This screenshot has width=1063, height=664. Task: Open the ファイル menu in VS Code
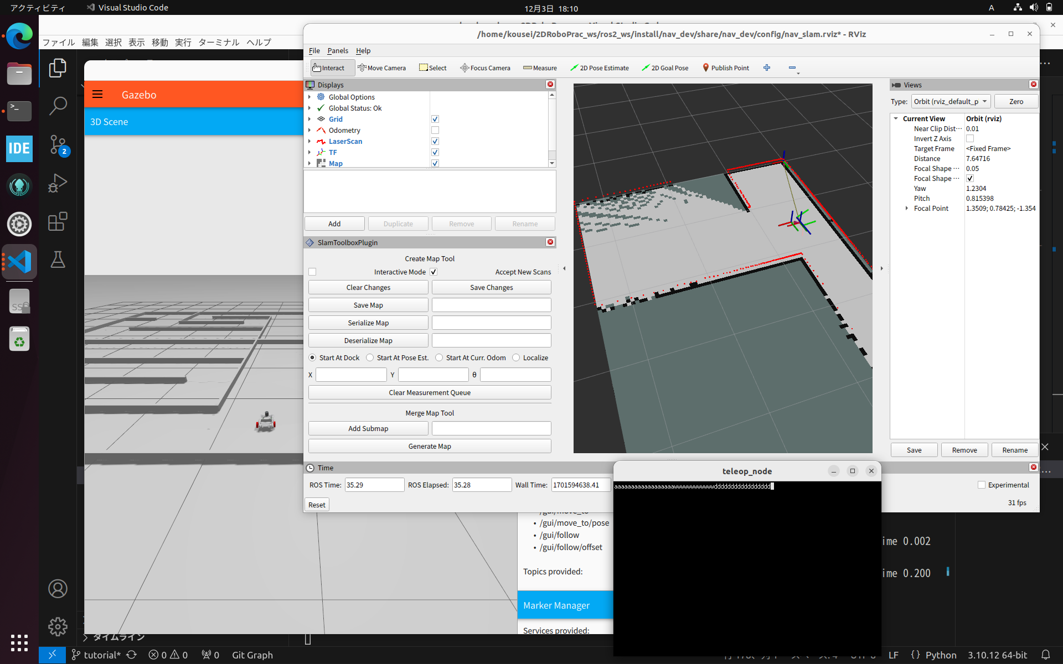58,43
